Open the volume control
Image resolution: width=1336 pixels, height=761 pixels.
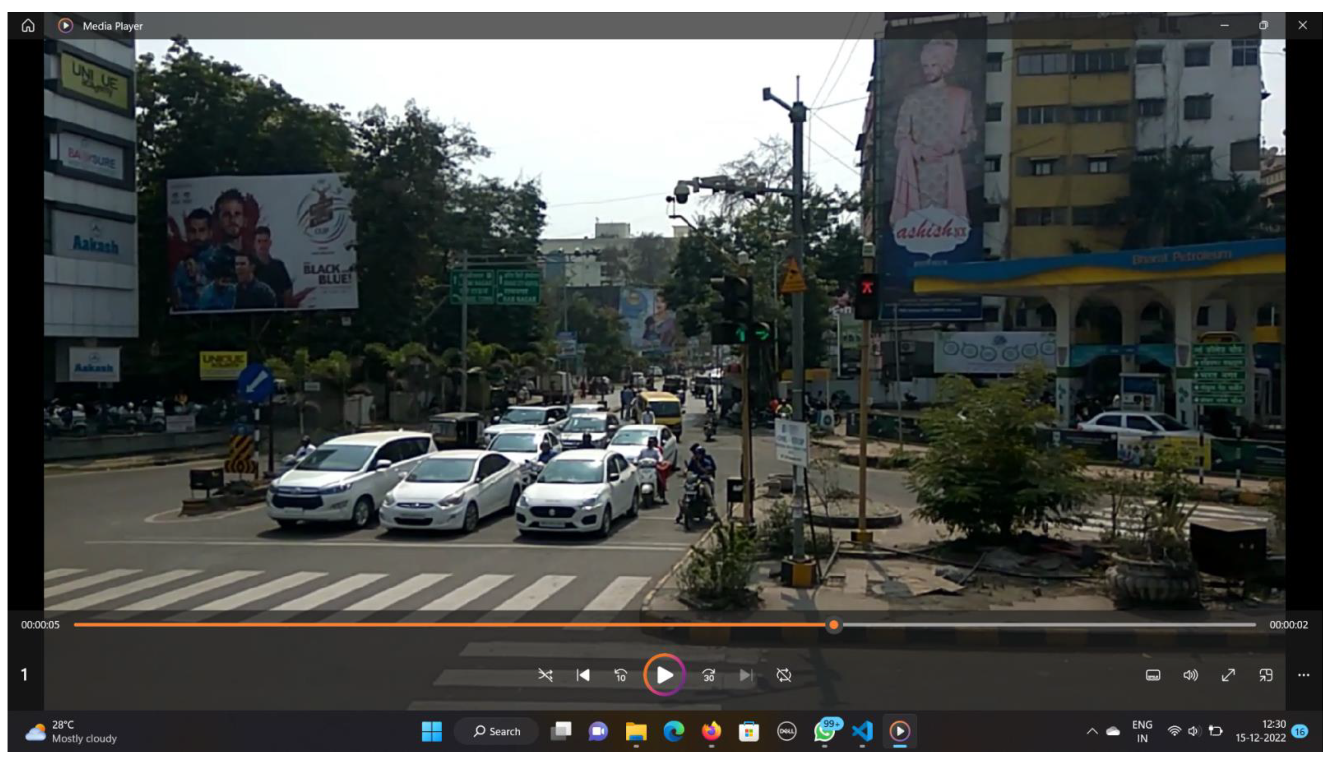click(1190, 675)
